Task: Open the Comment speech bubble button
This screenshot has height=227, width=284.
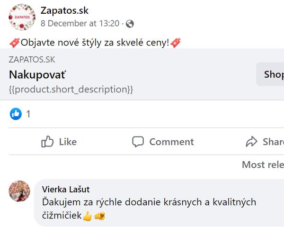Action: point(163,142)
